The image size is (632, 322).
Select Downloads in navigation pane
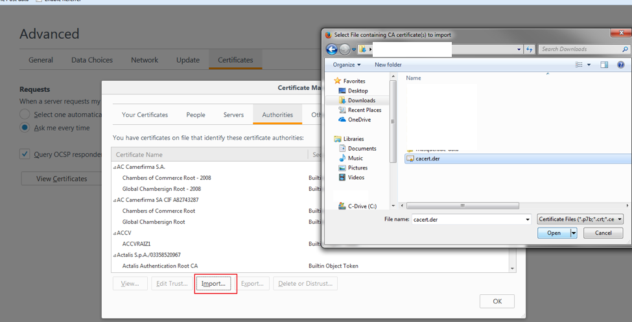pyautogui.click(x=358, y=100)
